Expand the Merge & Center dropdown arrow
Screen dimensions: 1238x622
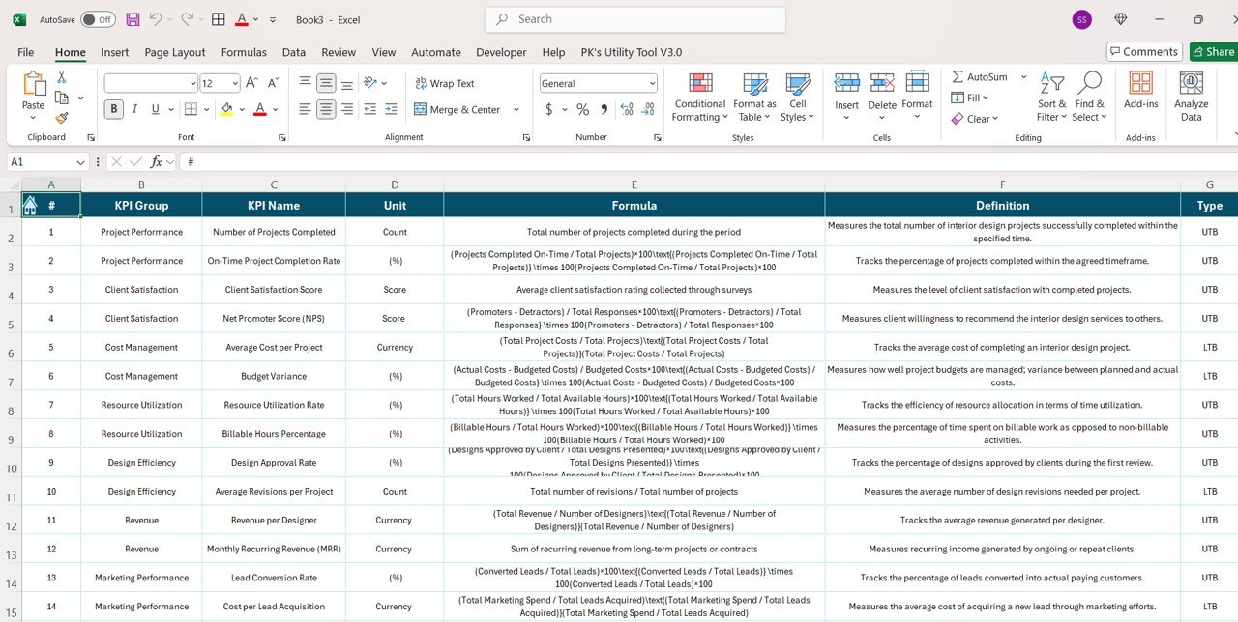pyautogui.click(x=516, y=109)
